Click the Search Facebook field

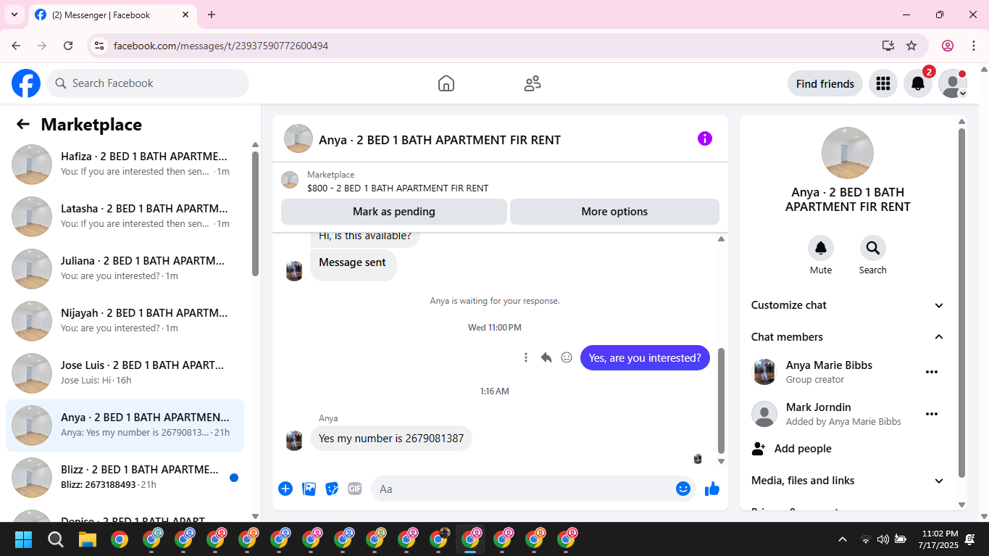point(148,83)
